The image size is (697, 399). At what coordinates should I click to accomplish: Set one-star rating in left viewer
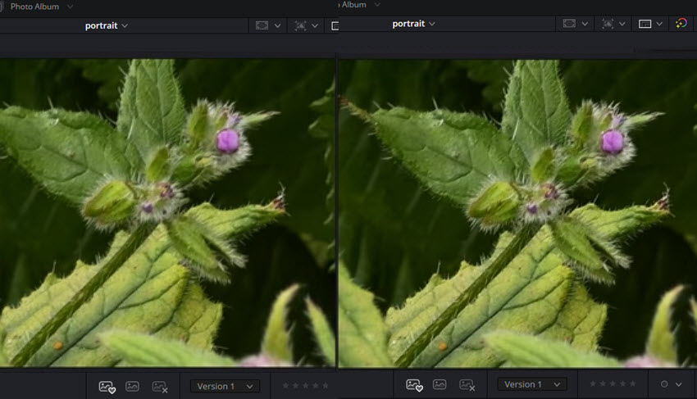pyautogui.click(x=286, y=386)
